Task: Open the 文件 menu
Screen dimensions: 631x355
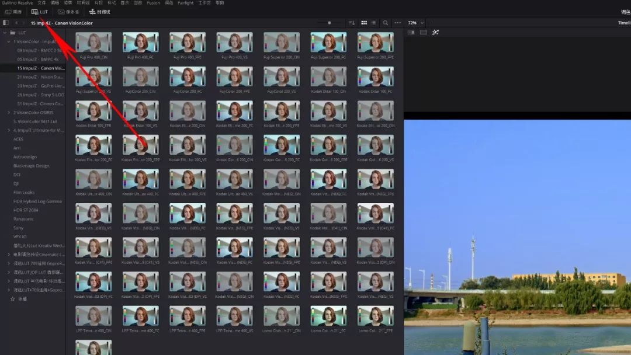Action: [42, 3]
